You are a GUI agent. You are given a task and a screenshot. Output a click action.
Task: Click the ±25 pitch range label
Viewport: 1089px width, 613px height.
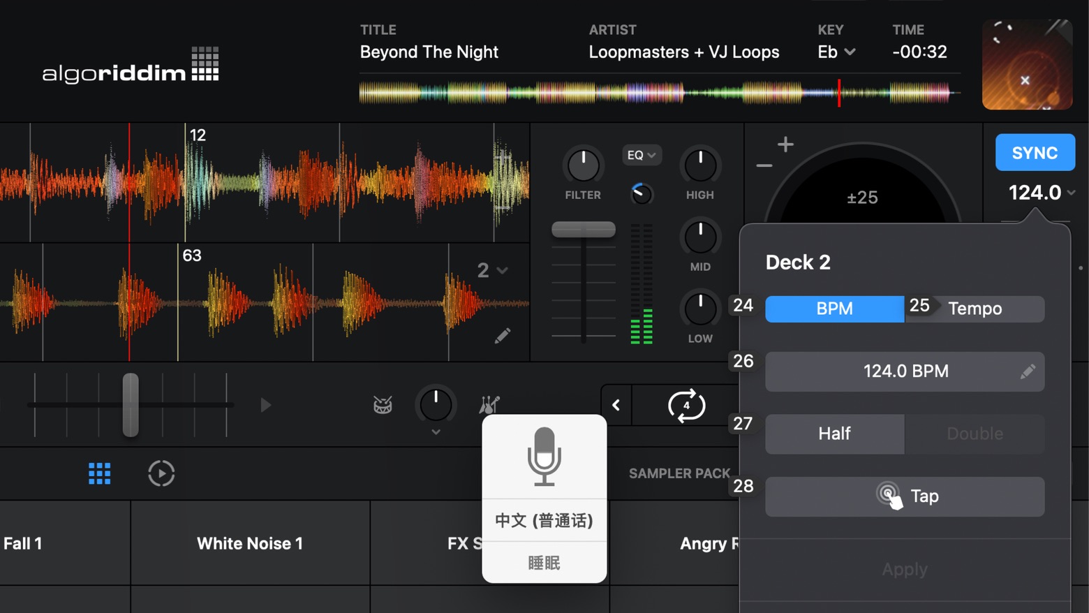(x=862, y=198)
